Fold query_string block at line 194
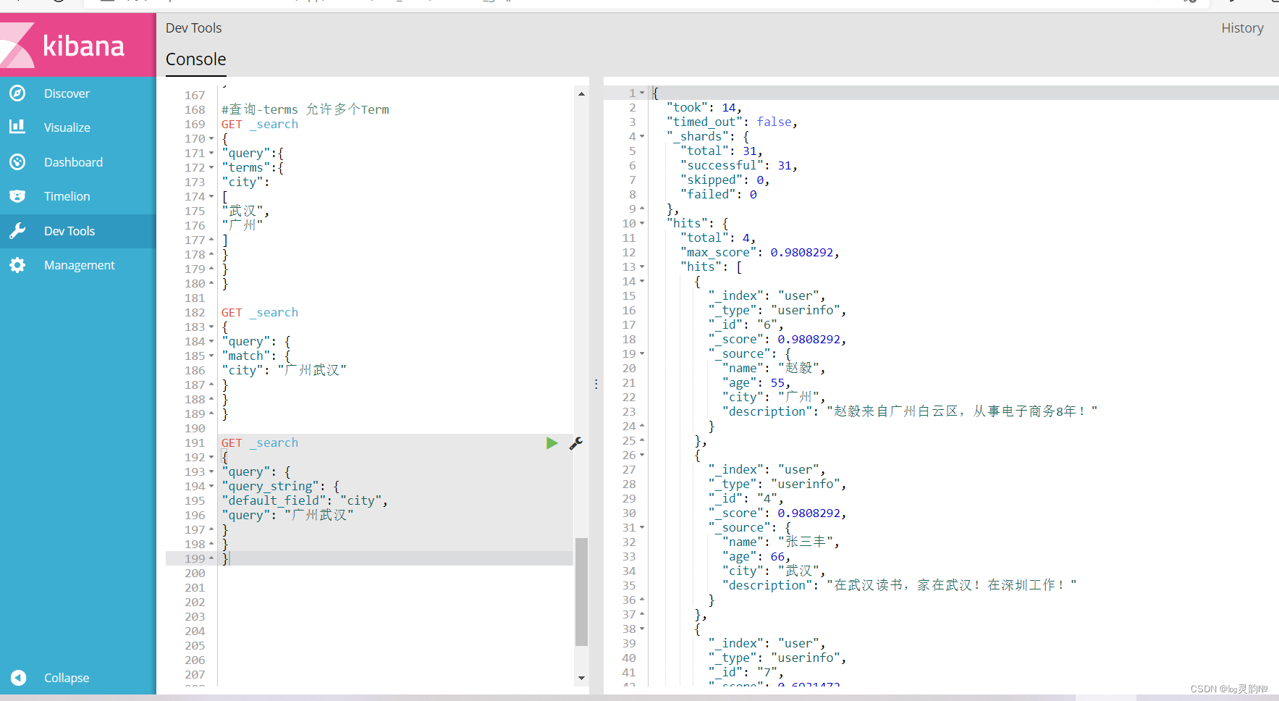This screenshot has height=701, width=1279. click(211, 487)
